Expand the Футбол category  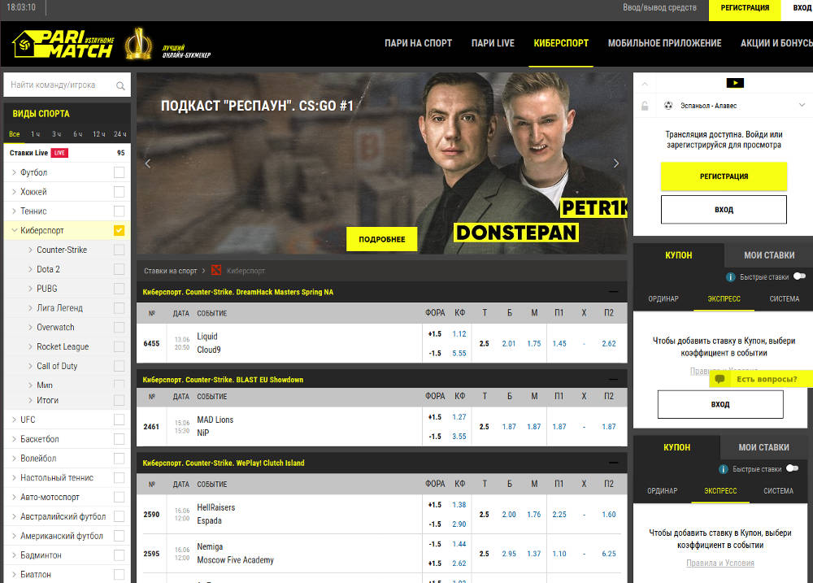tap(14, 172)
